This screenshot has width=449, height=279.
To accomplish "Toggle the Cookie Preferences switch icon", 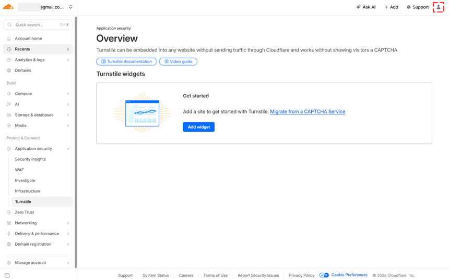I will point(324,275).
